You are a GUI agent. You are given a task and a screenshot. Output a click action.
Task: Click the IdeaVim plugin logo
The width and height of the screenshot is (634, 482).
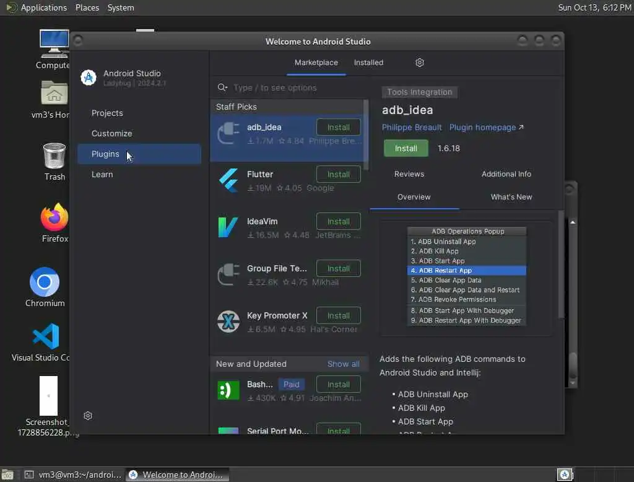click(228, 227)
